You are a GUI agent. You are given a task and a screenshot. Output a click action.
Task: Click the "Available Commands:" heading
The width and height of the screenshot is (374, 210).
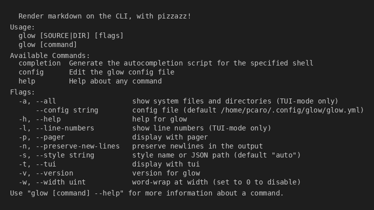pyautogui.click(x=50, y=55)
